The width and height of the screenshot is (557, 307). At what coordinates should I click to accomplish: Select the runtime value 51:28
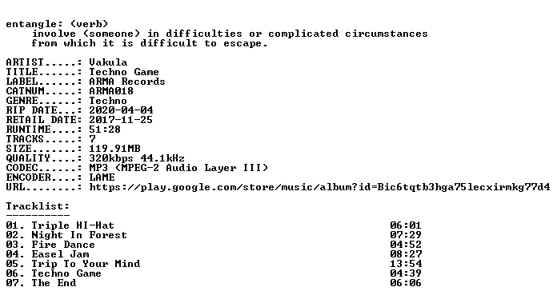click(104, 130)
